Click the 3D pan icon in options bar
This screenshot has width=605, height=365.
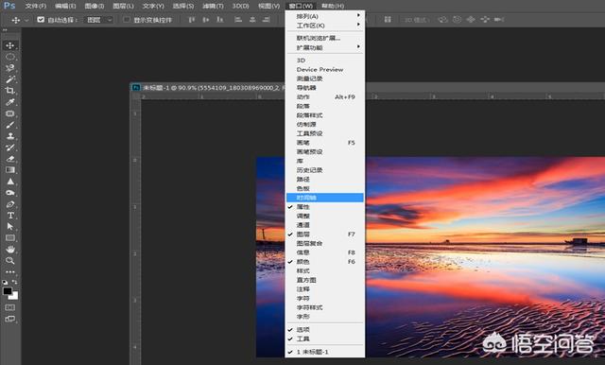point(471,19)
